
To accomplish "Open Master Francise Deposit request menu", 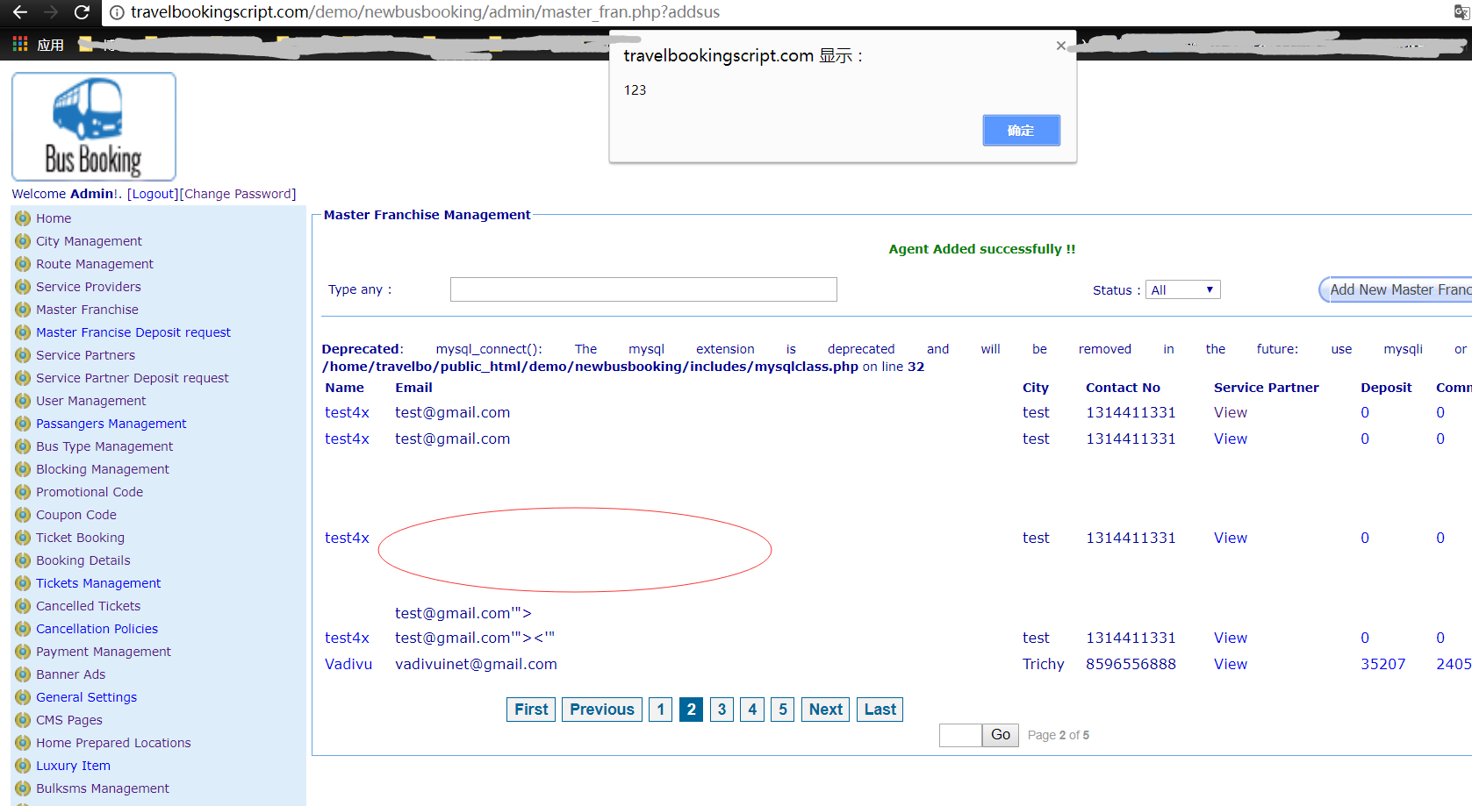I will click(x=133, y=332).
